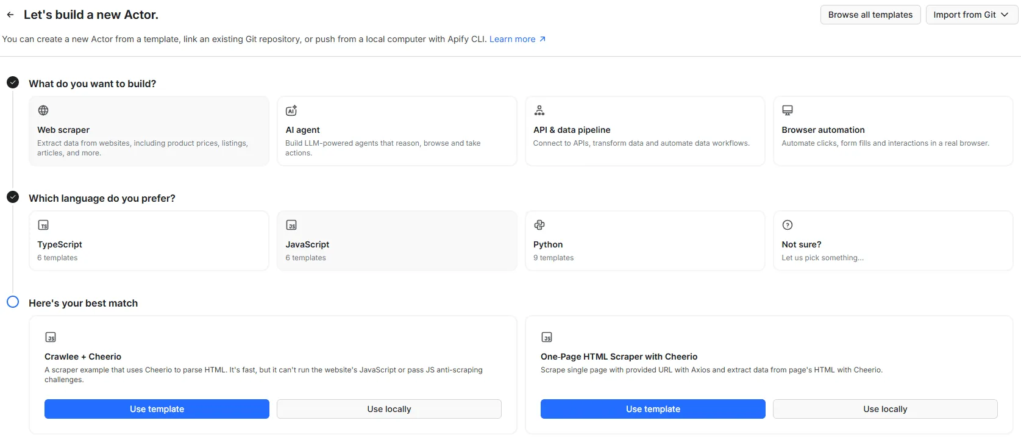Click 'Let us pick something...' text
Screen dimensions: 1021x437
pyautogui.click(x=822, y=258)
